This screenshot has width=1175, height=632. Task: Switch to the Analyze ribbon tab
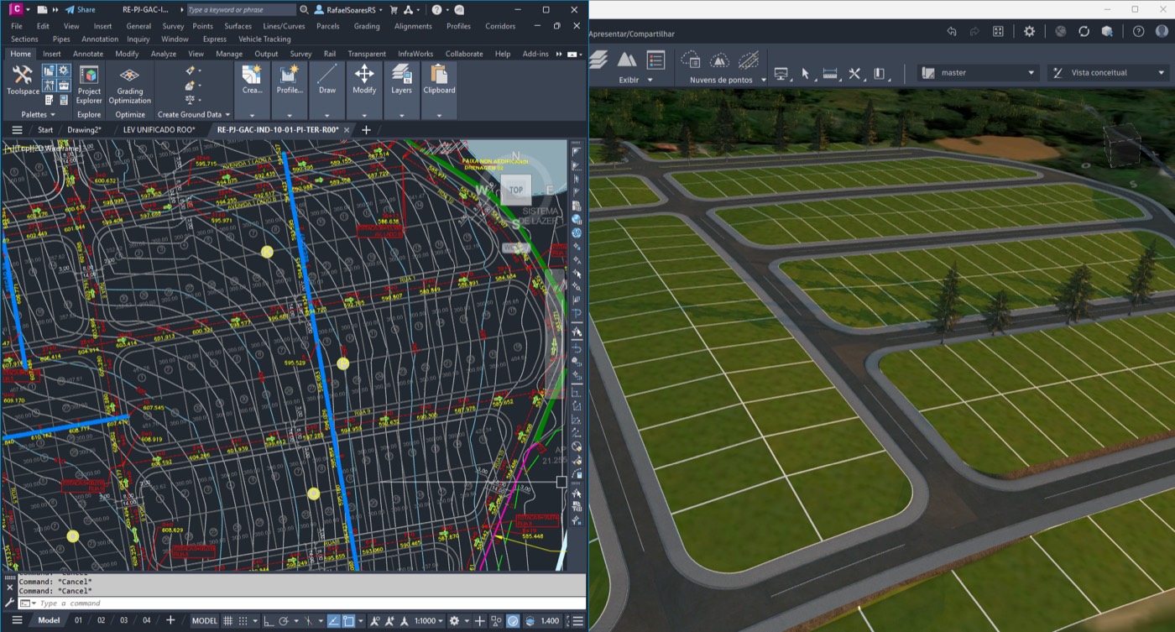point(164,54)
